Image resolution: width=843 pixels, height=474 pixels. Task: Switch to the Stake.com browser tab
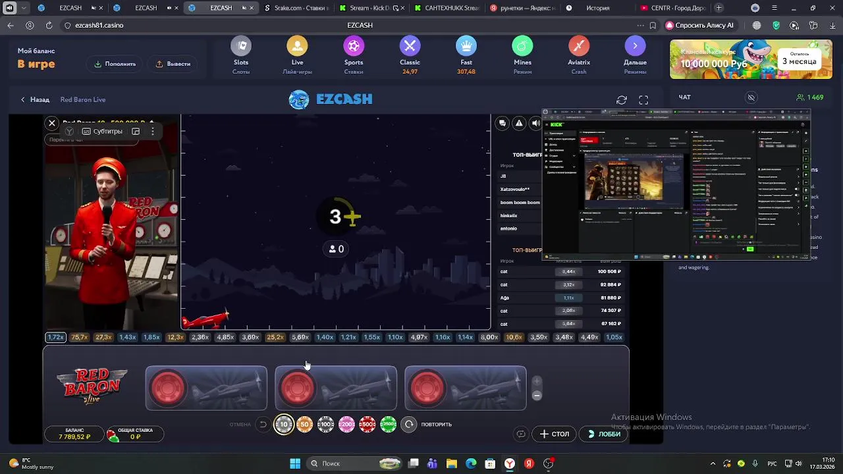pos(296,8)
